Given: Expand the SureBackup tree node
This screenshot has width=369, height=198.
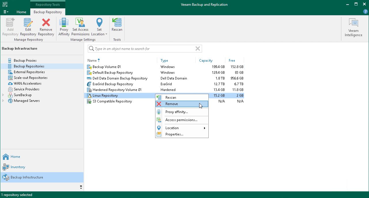Looking at the screenshot, I should pos(3,95).
